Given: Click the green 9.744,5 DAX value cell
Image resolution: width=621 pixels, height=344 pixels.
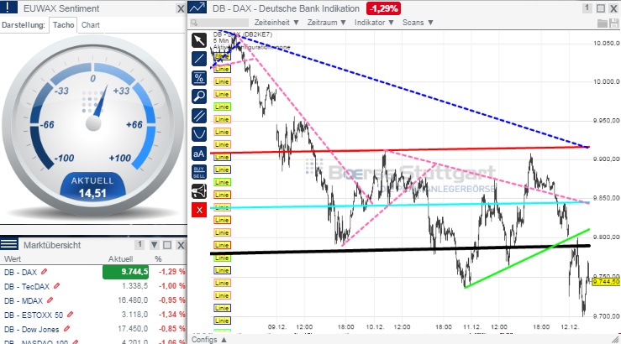Looking at the screenshot, I should 125,272.
